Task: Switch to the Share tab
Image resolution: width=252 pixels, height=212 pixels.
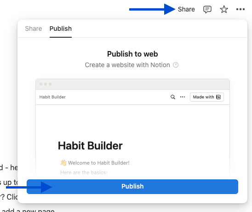Action: [34, 29]
